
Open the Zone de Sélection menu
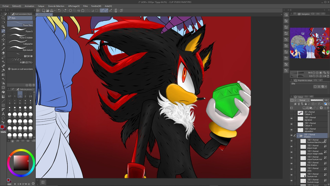click(x=56, y=6)
